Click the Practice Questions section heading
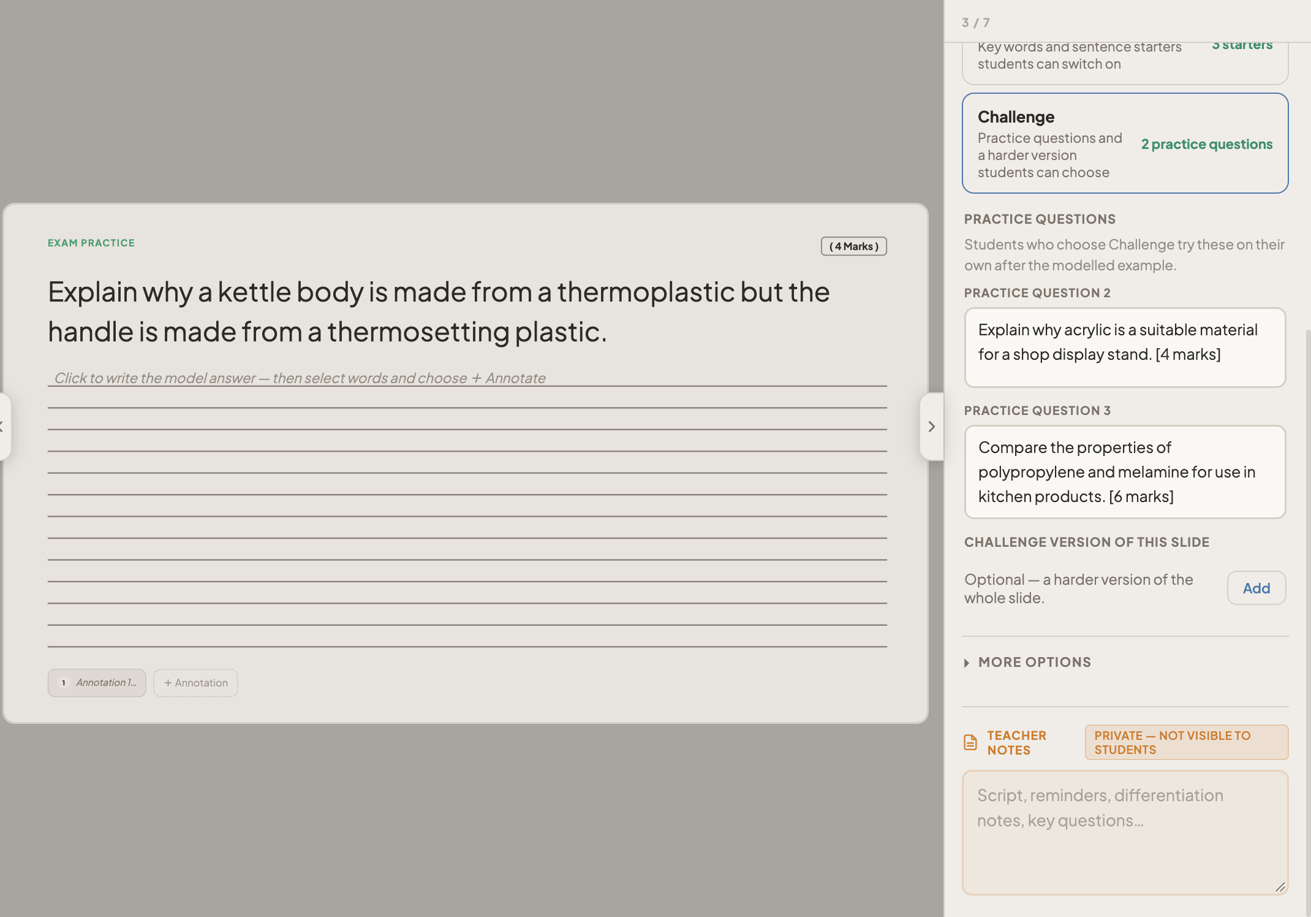The width and height of the screenshot is (1311, 917). click(1040, 219)
